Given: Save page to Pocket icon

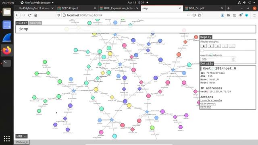Looking at the screenshot, I should [x=194, y=15].
